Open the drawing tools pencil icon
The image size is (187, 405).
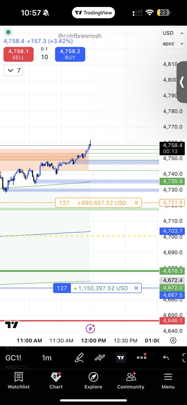point(79,358)
